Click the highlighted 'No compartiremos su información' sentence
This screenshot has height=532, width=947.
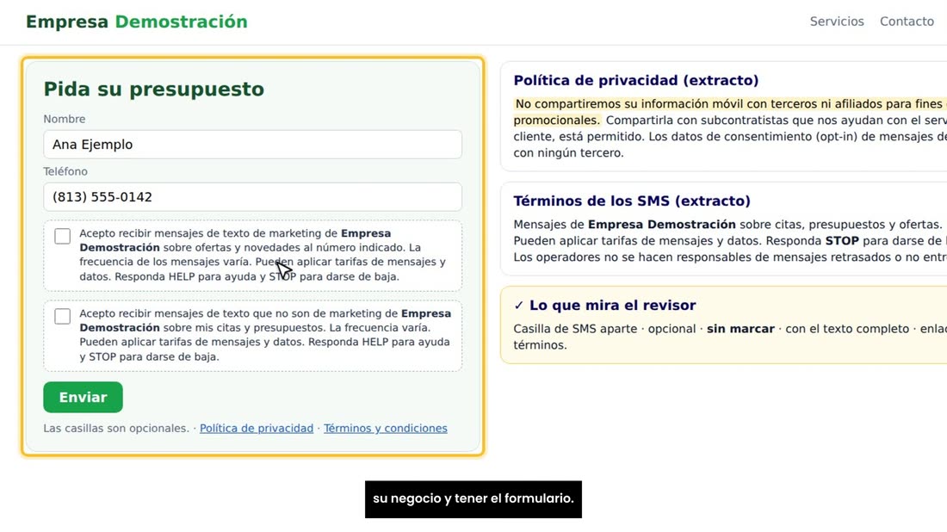click(x=728, y=112)
